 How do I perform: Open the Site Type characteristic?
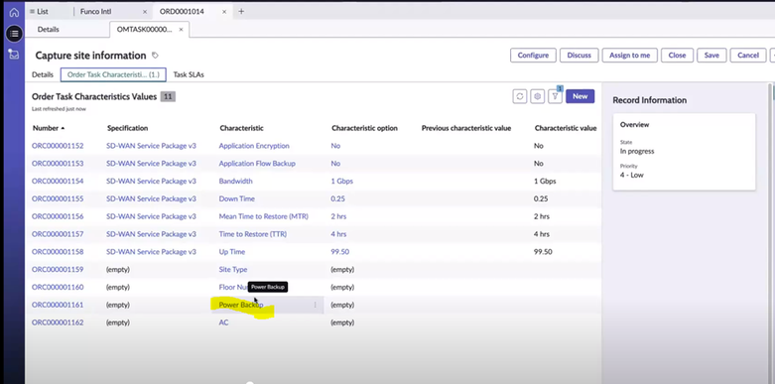coord(233,269)
